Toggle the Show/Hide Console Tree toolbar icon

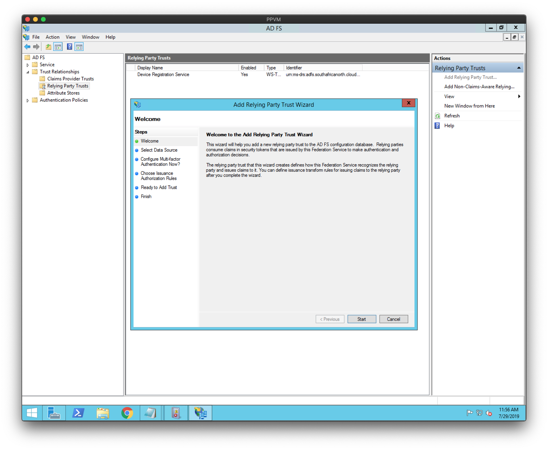(x=58, y=47)
